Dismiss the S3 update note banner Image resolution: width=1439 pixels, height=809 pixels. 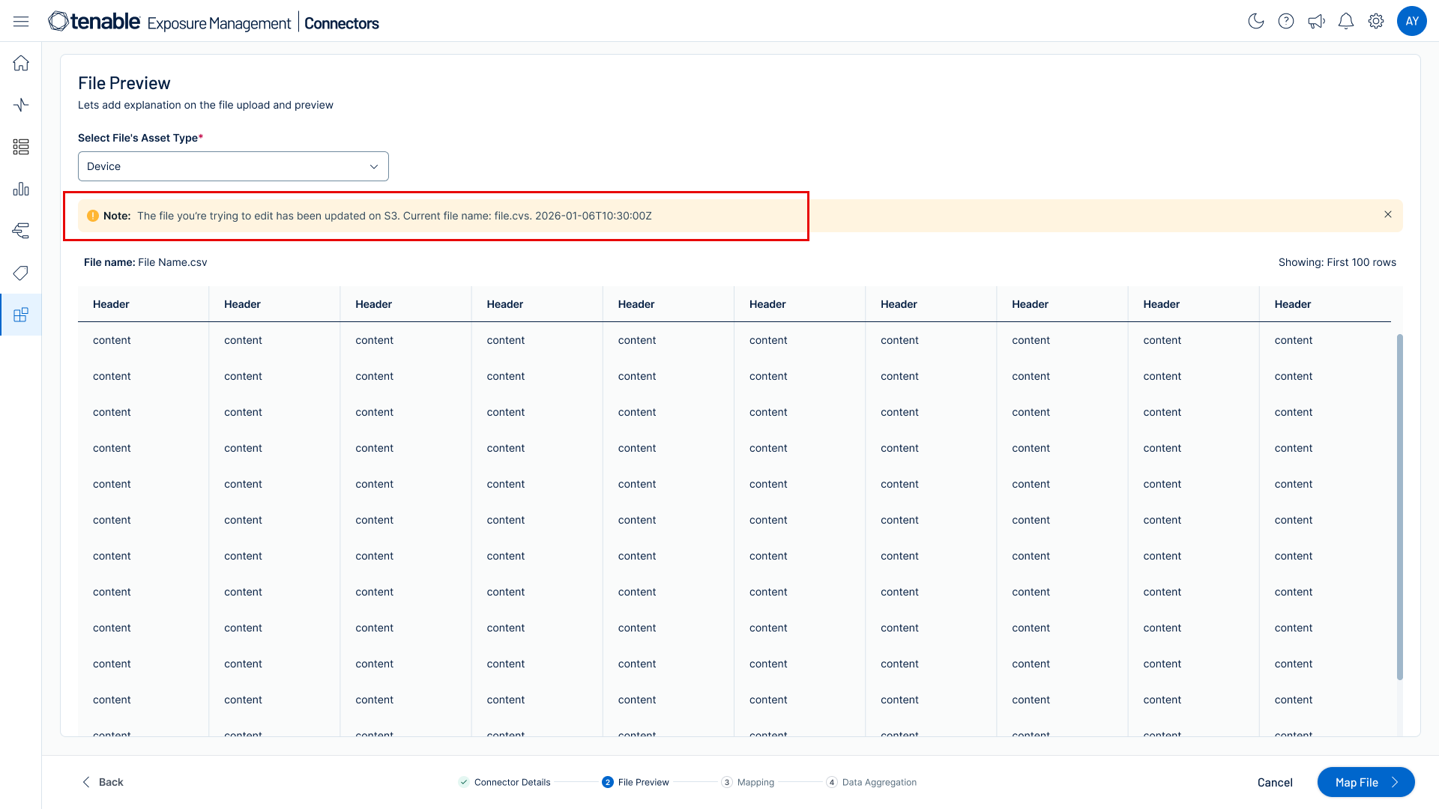[x=1388, y=215]
